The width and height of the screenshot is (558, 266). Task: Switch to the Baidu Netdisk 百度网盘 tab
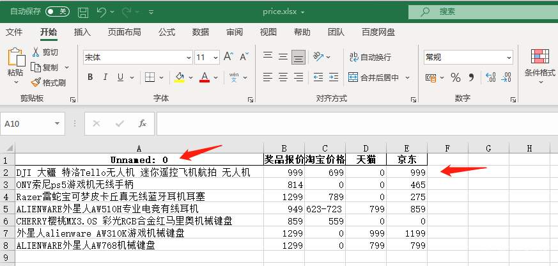point(378,32)
